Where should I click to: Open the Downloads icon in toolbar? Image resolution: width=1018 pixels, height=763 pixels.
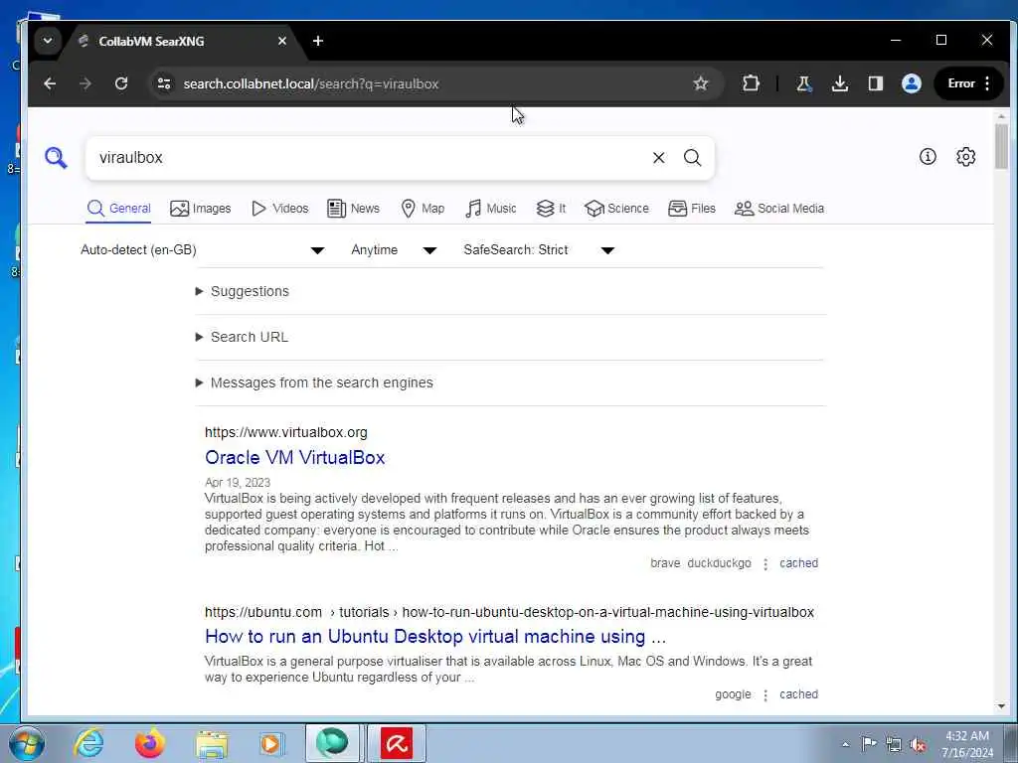click(839, 83)
